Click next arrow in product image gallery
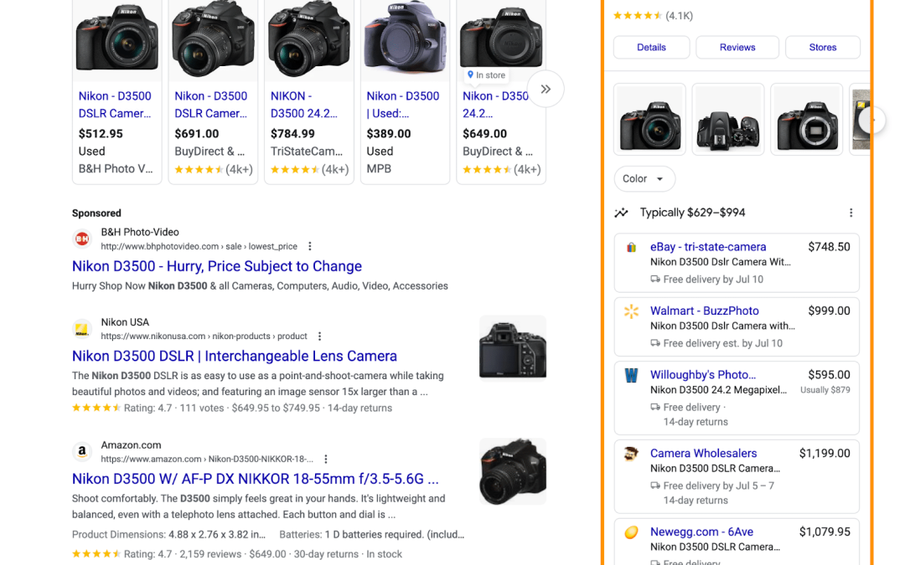905x565 pixels. (871, 120)
